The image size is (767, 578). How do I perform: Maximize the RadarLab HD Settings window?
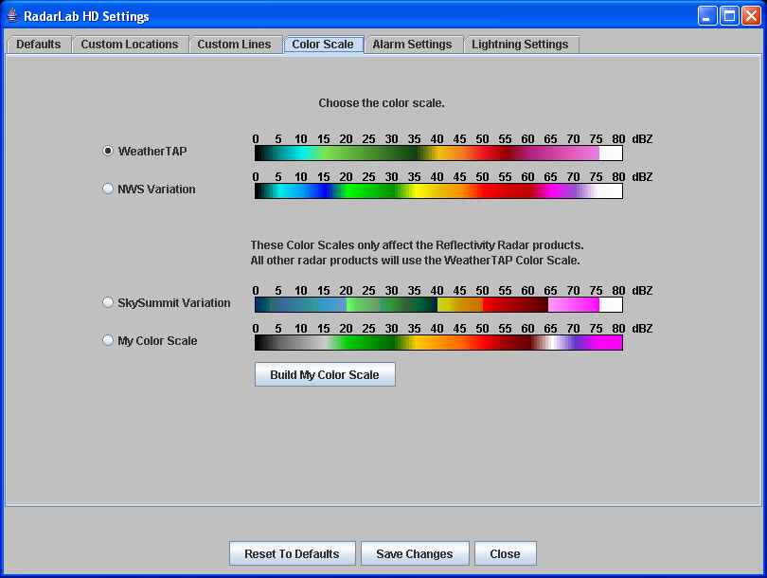(x=729, y=16)
